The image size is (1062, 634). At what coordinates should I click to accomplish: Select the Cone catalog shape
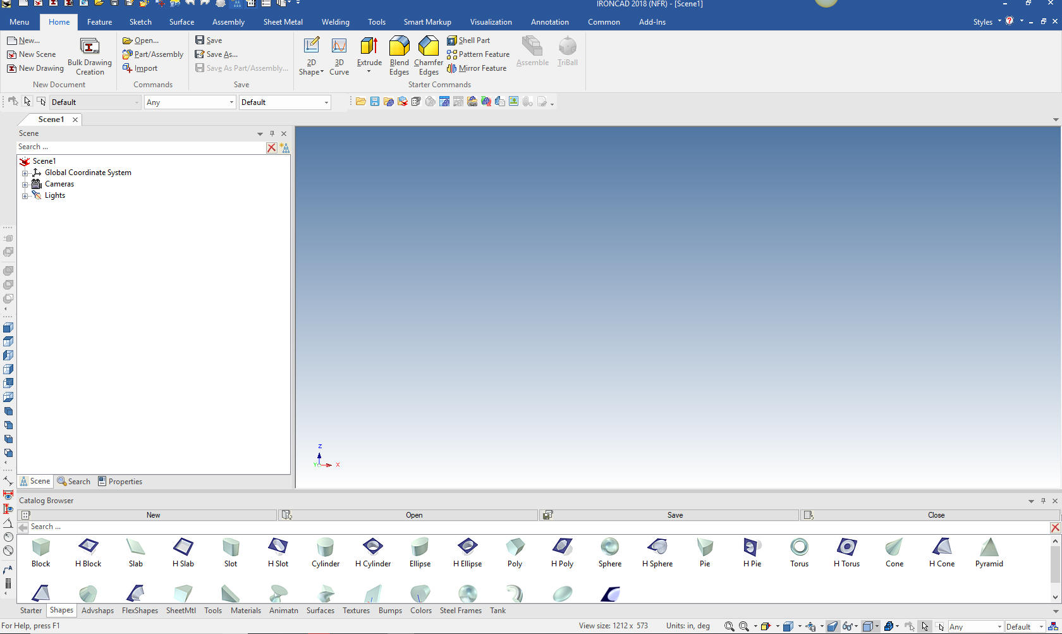(894, 552)
